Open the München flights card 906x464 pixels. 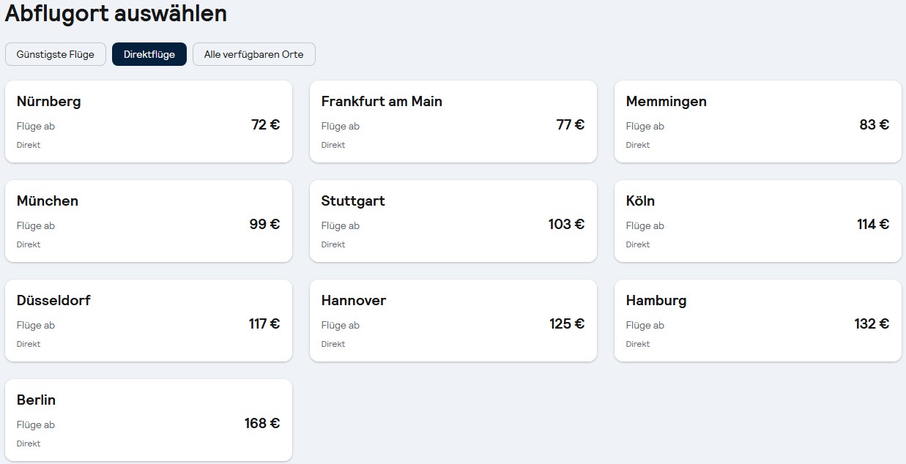pyautogui.click(x=148, y=221)
